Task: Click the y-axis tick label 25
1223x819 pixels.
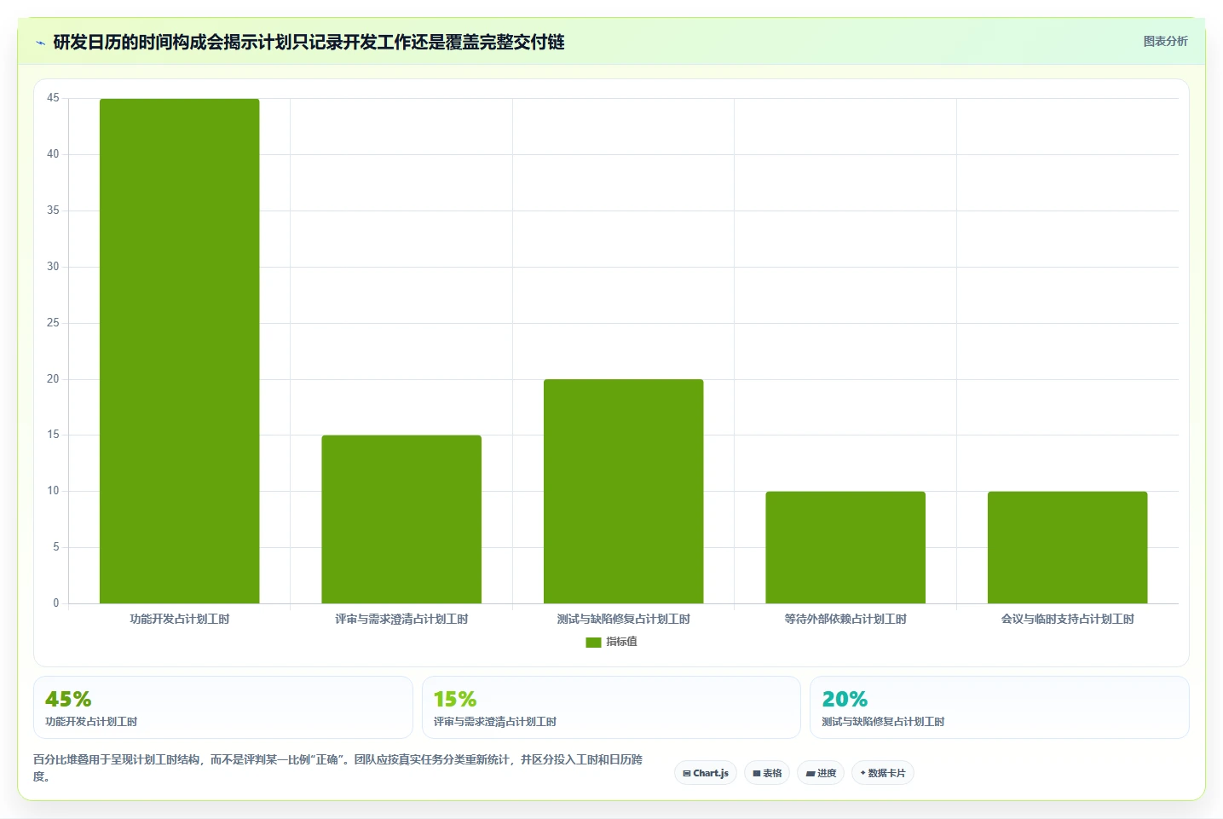Action: [x=53, y=323]
